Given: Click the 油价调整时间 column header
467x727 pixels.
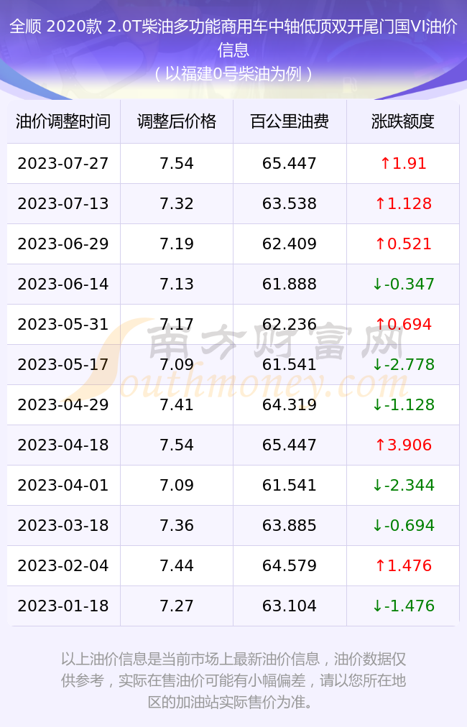Looking at the screenshot, I should coord(63,121).
